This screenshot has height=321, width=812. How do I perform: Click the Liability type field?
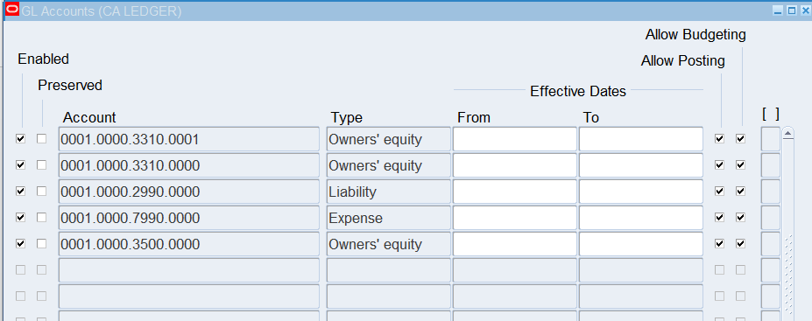coord(388,192)
